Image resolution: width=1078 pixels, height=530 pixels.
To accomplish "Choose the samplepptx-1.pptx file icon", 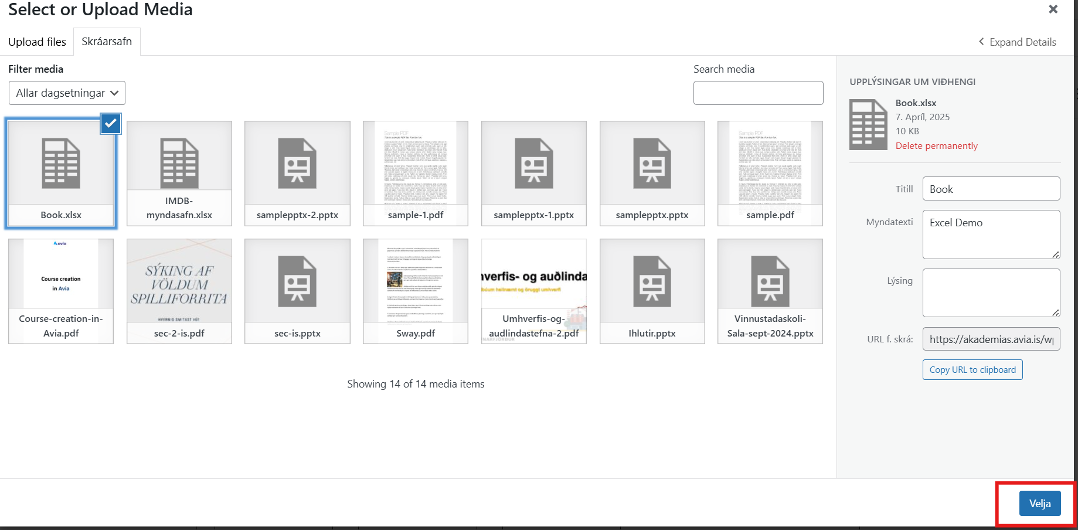I will coord(533,164).
